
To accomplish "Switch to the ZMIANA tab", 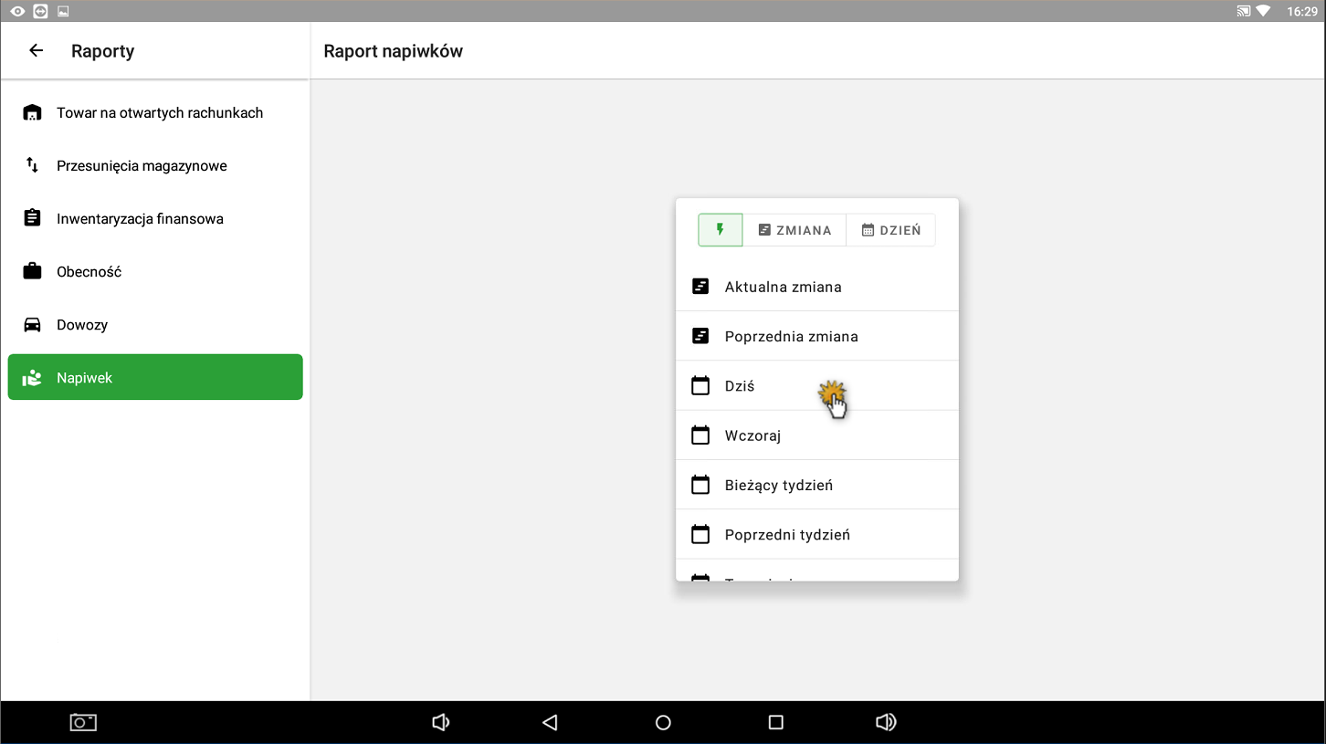I will tap(795, 230).
